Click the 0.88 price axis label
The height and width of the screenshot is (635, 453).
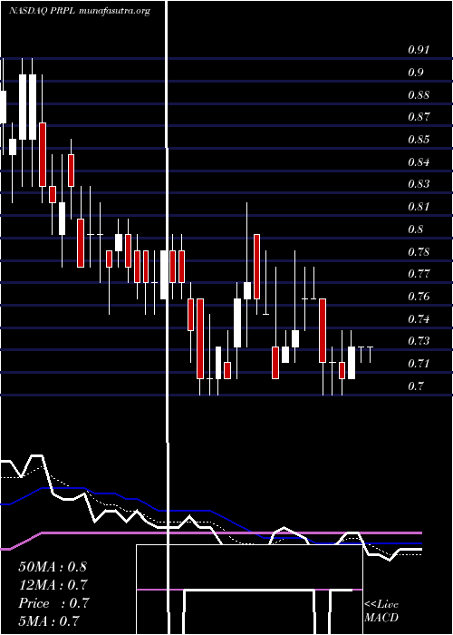419,95
